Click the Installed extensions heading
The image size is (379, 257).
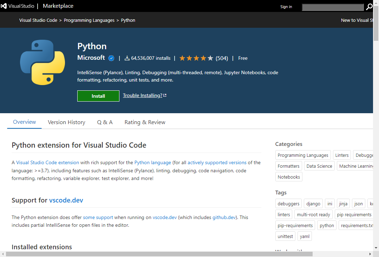(42, 247)
